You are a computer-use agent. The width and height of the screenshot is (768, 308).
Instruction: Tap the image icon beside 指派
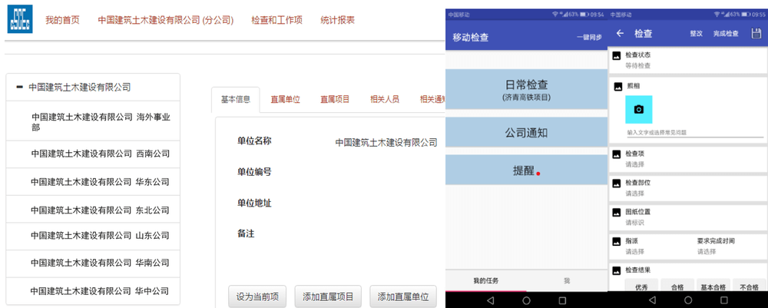617,241
